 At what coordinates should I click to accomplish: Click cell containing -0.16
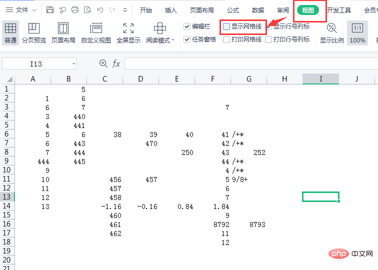(x=140, y=206)
